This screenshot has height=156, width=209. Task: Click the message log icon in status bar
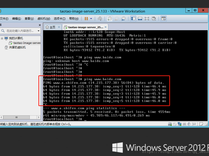[201, 124]
